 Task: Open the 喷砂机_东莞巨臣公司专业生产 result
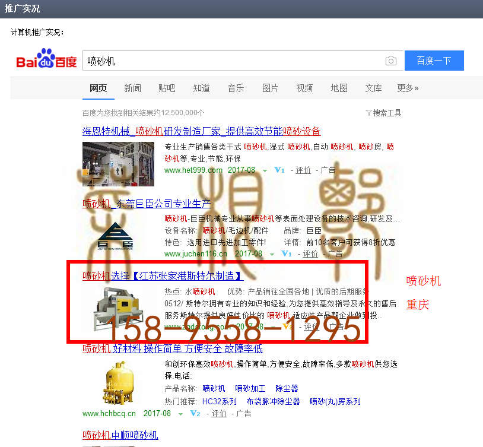tap(147, 204)
